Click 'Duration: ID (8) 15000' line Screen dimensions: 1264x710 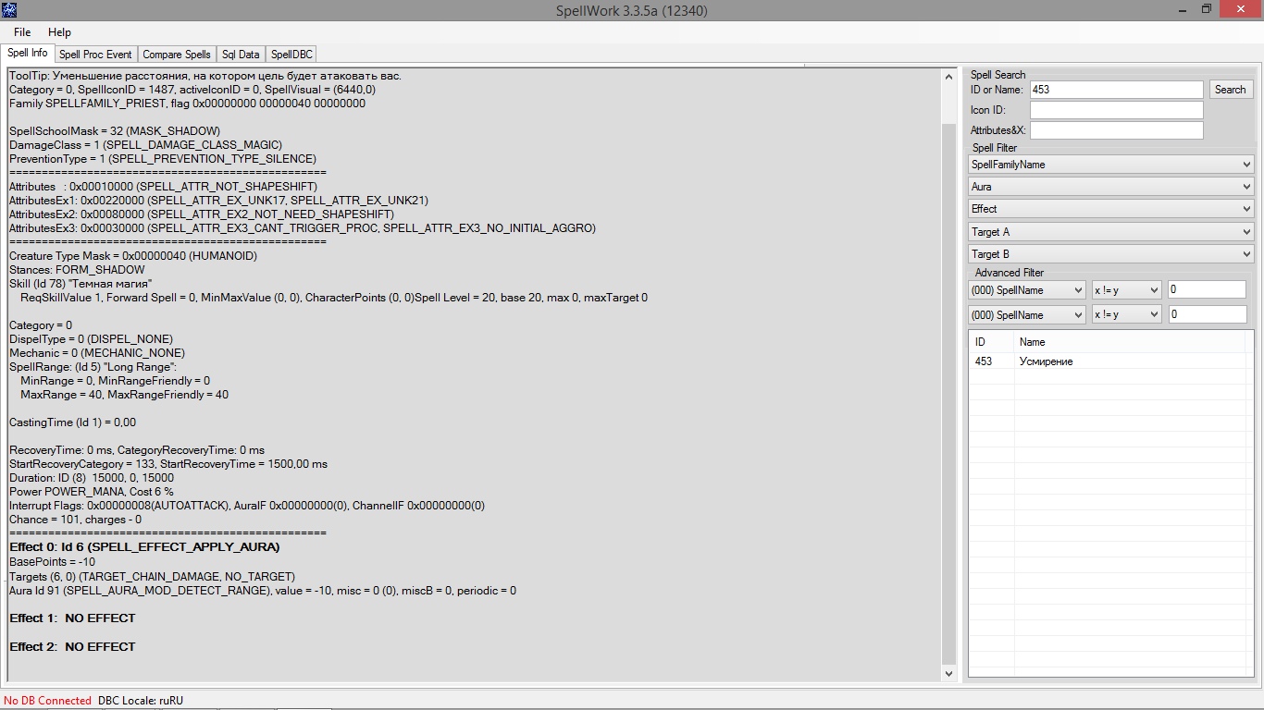coord(92,478)
